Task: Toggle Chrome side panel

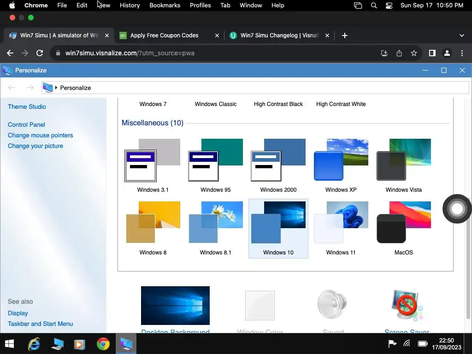Action: click(x=432, y=53)
